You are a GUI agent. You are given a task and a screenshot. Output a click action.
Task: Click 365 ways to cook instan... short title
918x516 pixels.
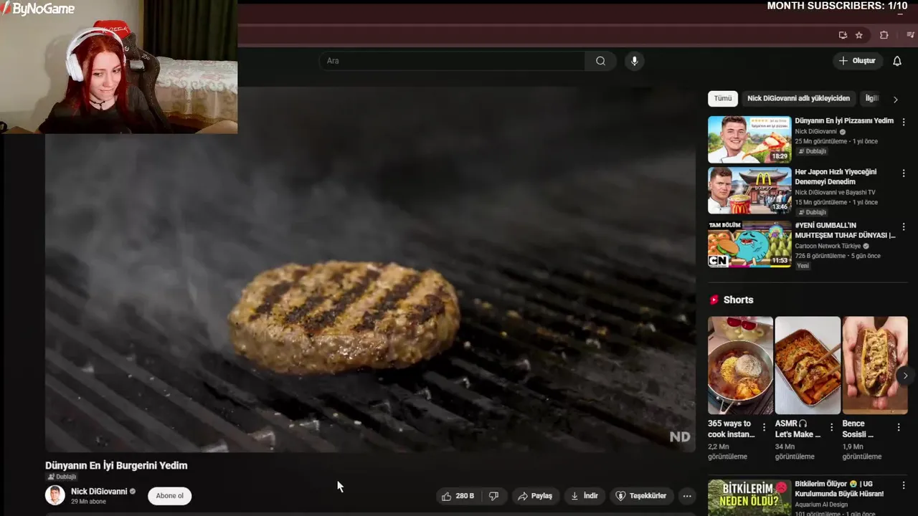tap(732, 429)
